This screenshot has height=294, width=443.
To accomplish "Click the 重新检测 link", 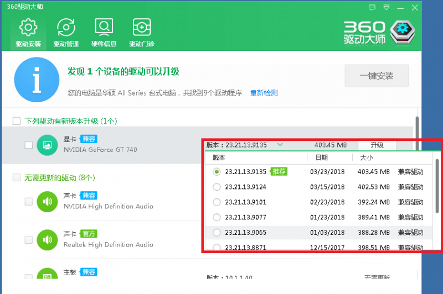I will 264,93.
